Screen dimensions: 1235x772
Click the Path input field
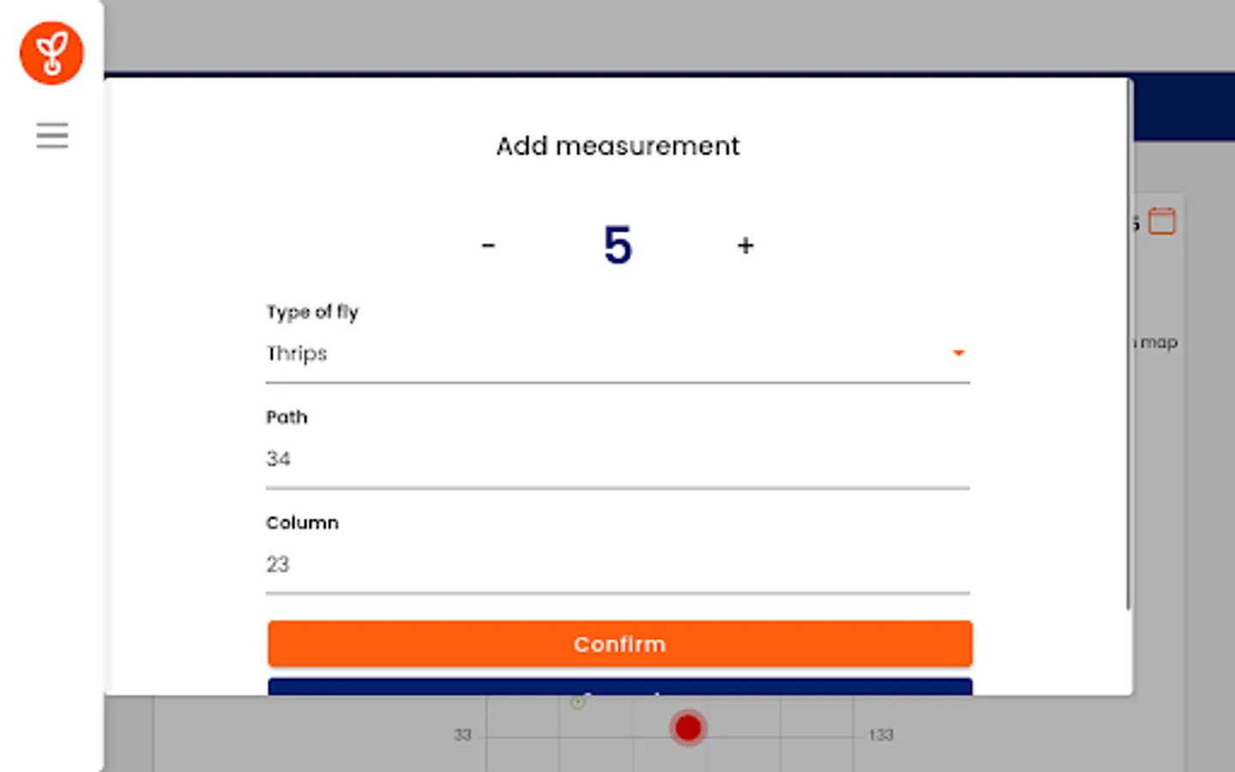pos(617,459)
